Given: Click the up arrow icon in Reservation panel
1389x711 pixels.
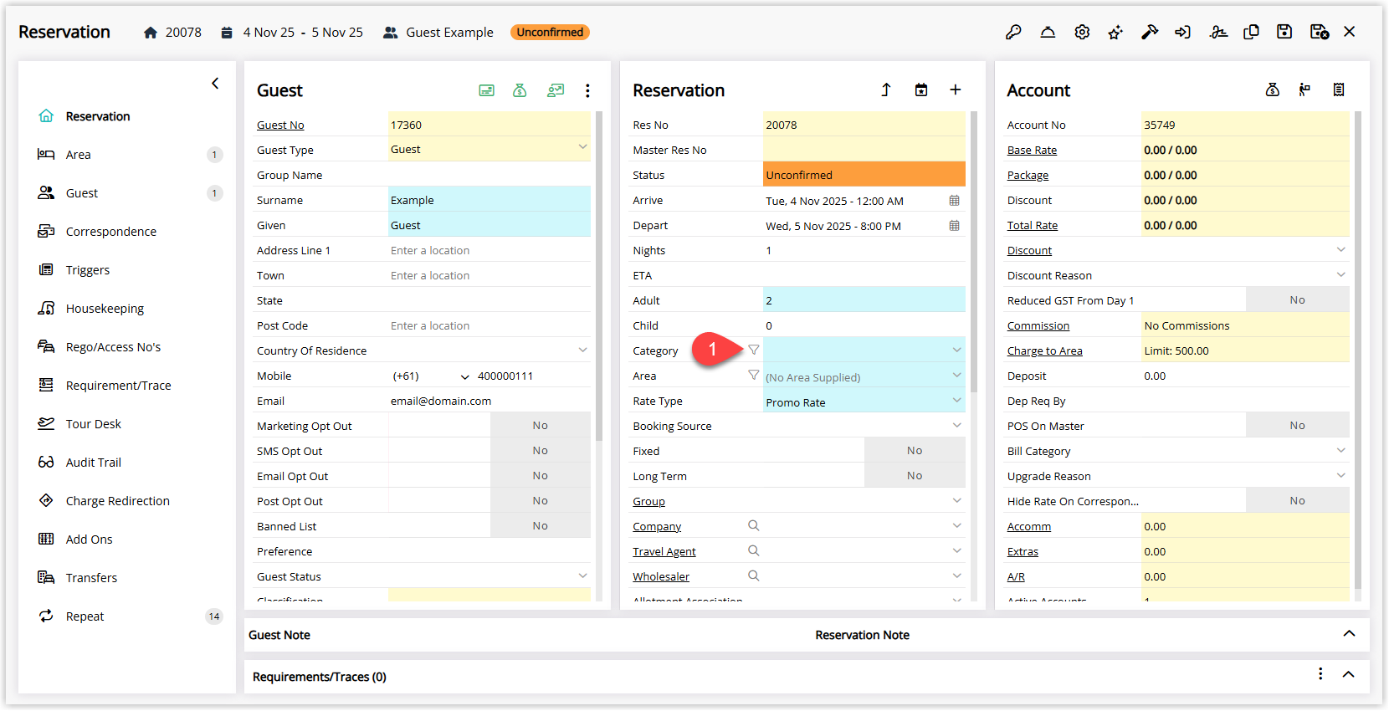Looking at the screenshot, I should tap(886, 90).
